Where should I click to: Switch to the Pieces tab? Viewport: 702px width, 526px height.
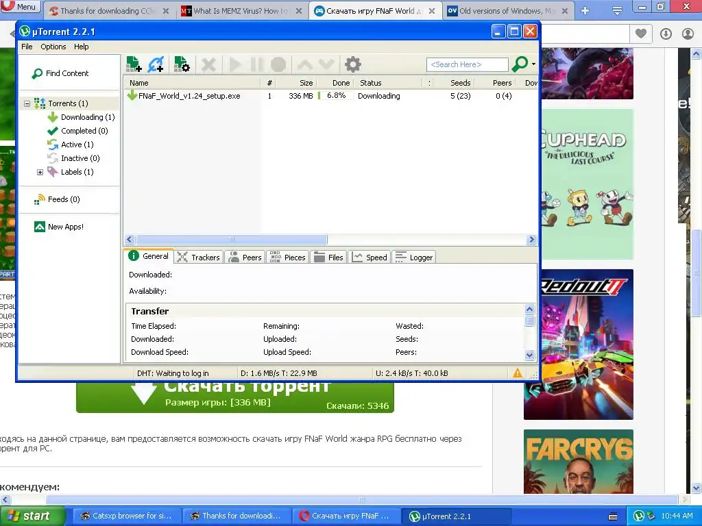(x=287, y=258)
